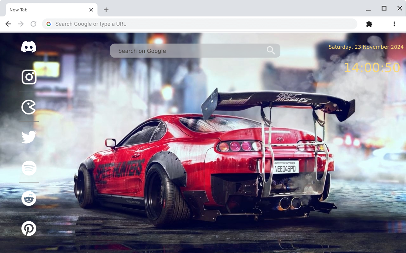Open the browser Extensions puzzle icon
Image resolution: width=406 pixels, height=253 pixels.
click(369, 24)
